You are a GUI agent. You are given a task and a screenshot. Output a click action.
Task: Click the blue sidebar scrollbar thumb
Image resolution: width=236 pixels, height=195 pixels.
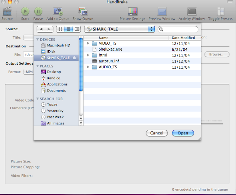pyautogui.click(x=81, y=65)
